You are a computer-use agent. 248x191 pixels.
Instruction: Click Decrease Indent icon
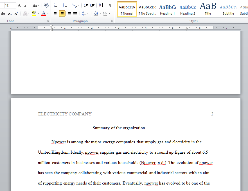(x=86, y=6)
